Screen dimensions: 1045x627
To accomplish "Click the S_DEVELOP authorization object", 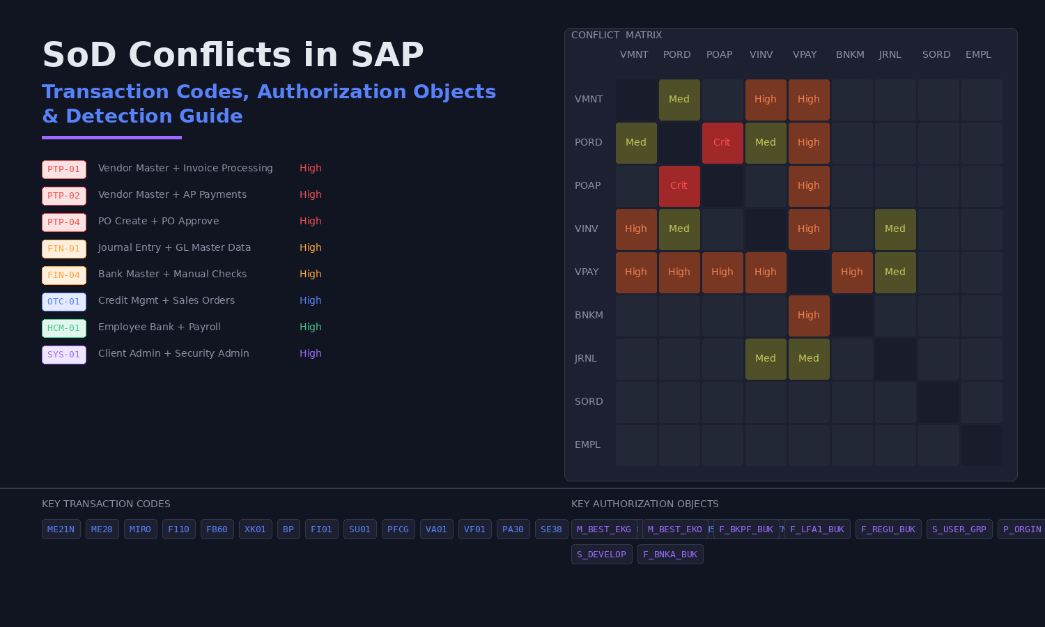I will pos(601,554).
